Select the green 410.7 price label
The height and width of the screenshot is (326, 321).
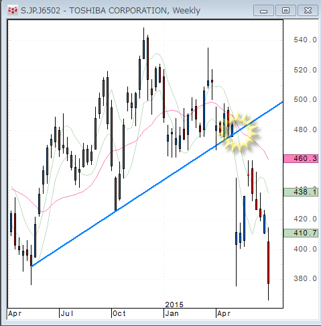tap(301, 233)
